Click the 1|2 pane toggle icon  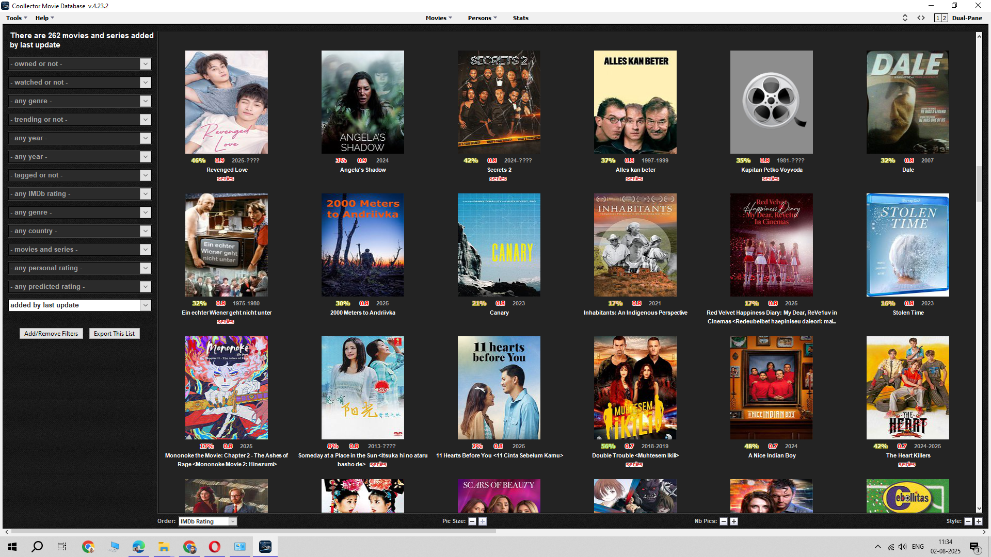[x=941, y=18]
